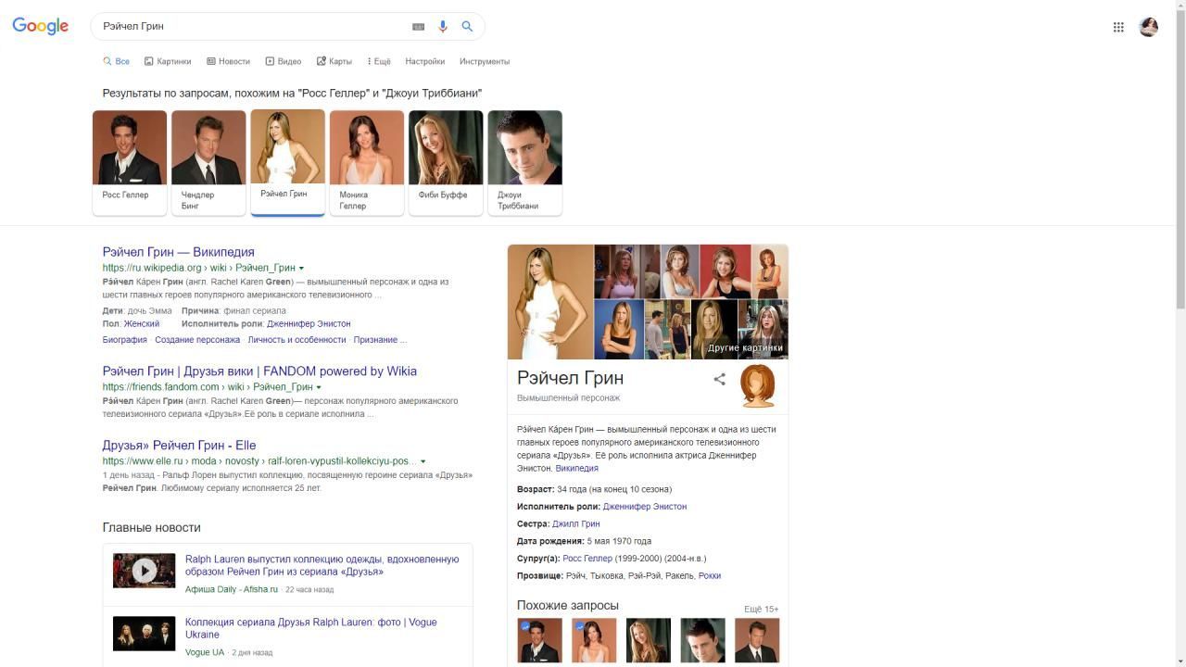Open Инструменты search tools
The height and width of the screenshot is (667, 1186).
(485, 61)
